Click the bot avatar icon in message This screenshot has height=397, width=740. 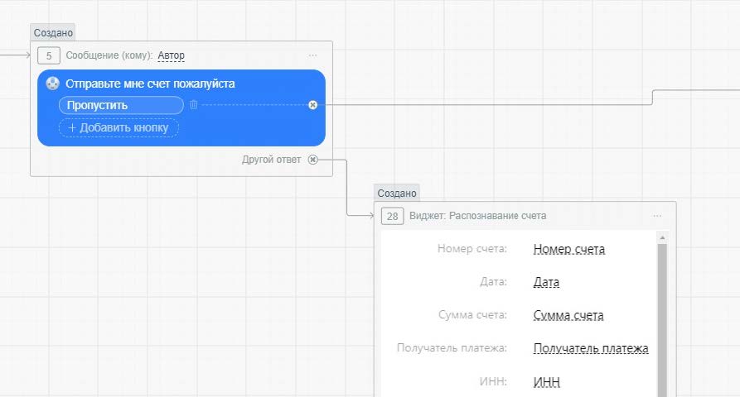click(x=52, y=84)
